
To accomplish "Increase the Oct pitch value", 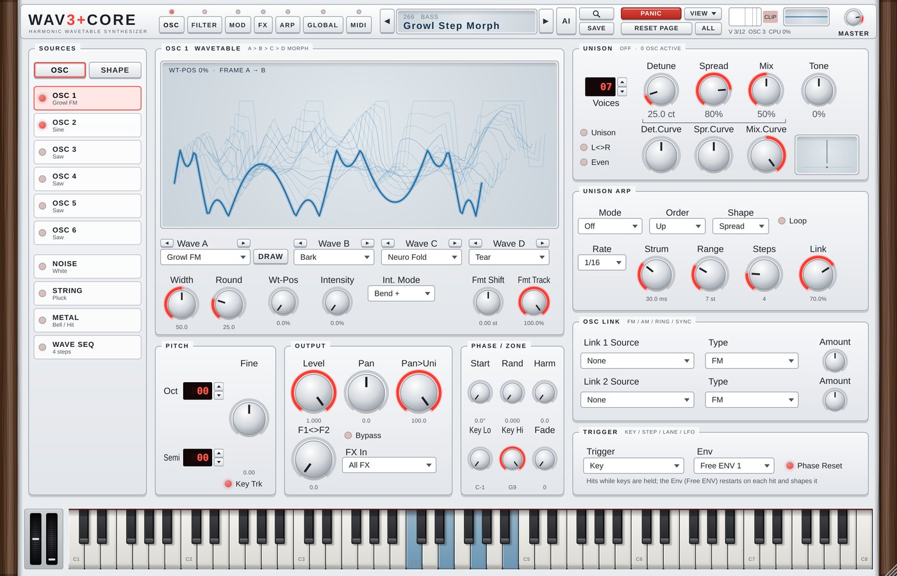I will (x=218, y=386).
